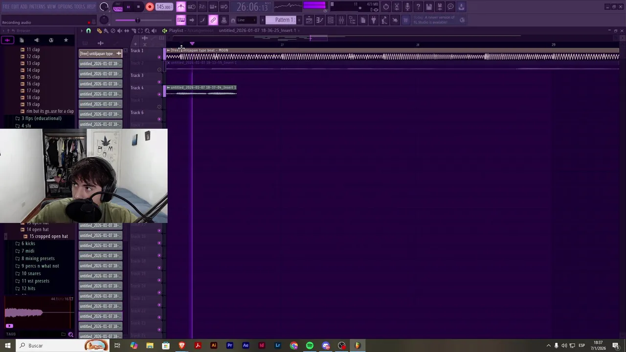Open the EDIT menu
The height and width of the screenshot is (352, 626).
[x=15, y=7]
